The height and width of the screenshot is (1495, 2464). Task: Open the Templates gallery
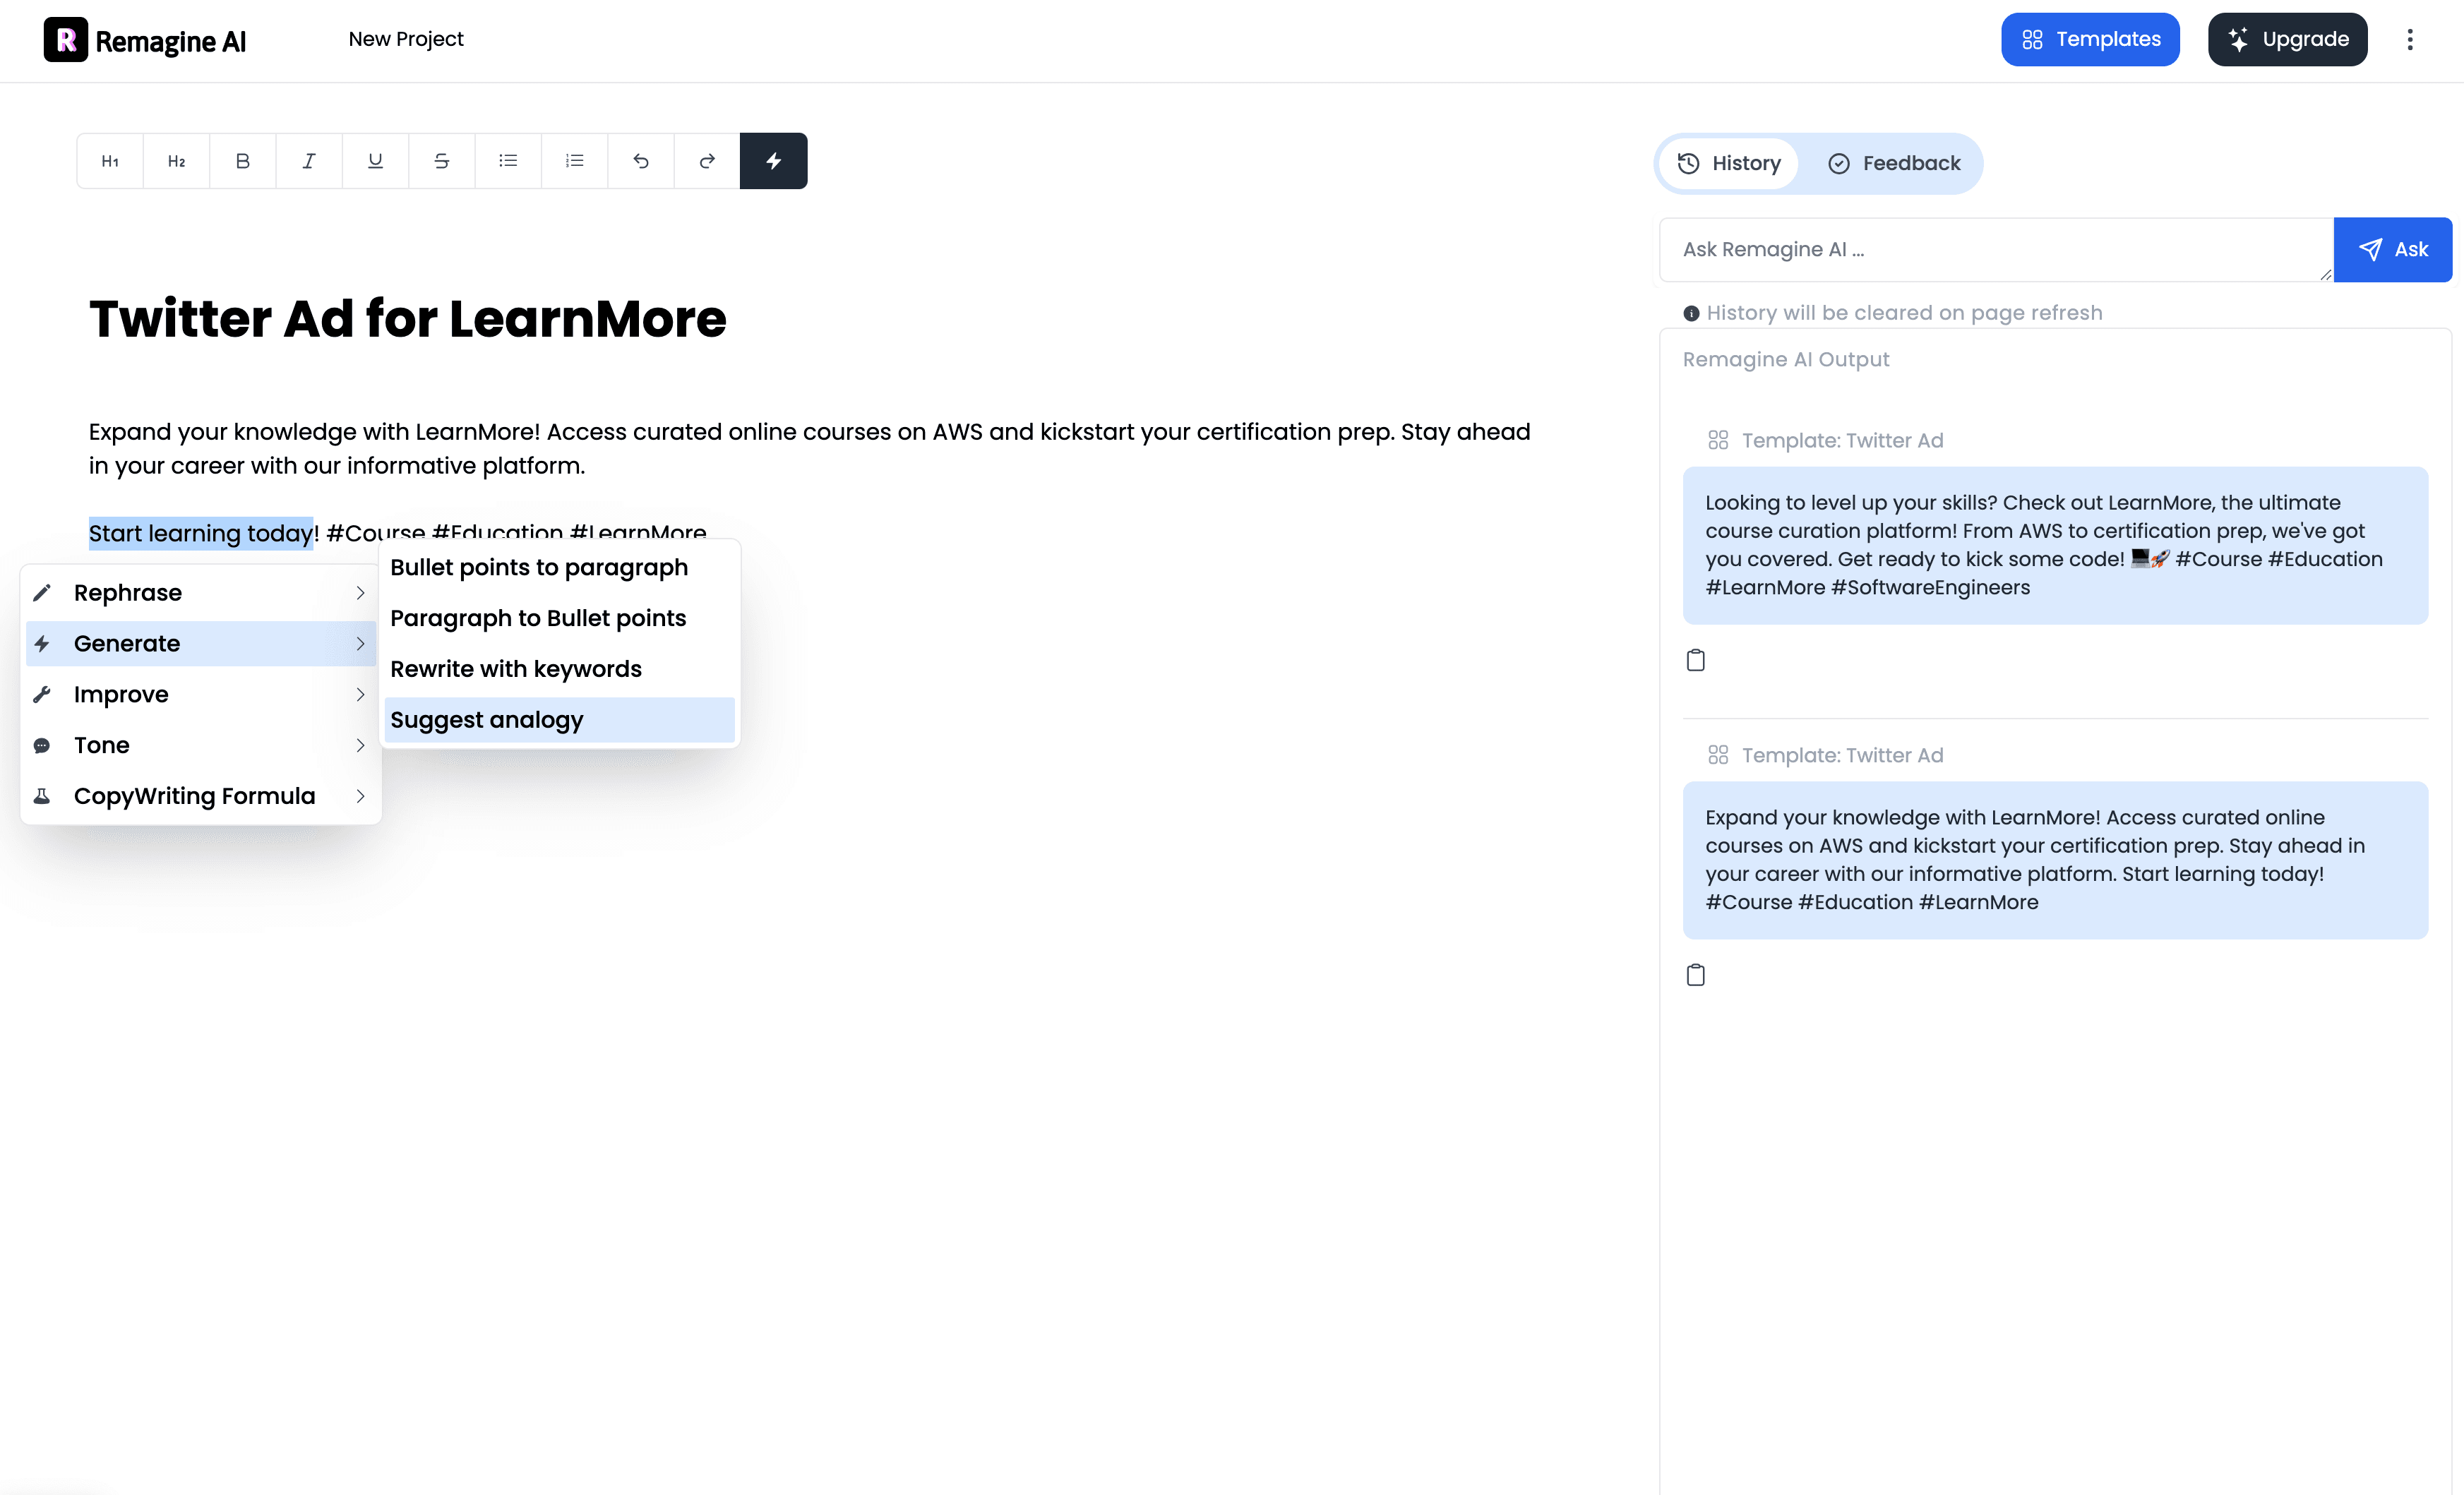[x=2090, y=39]
